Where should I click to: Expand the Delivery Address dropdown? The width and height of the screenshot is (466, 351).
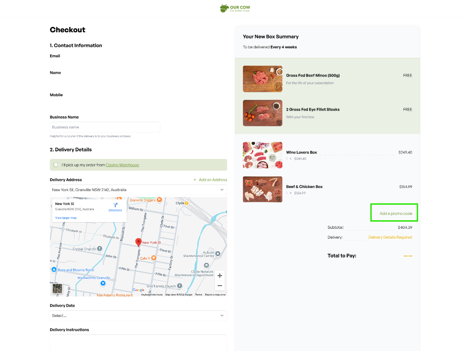click(139, 190)
